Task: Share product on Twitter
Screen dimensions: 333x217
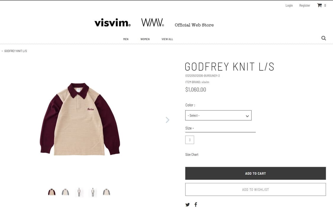Action: [188, 205]
